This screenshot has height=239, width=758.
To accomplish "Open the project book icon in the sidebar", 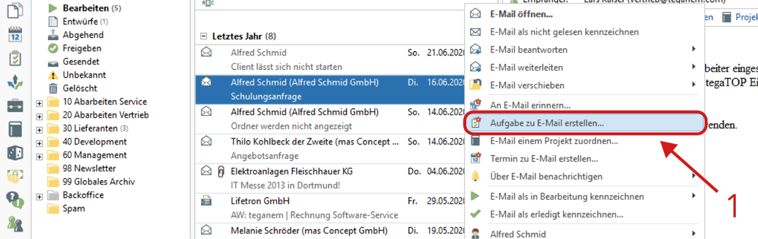I will [x=15, y=129].
